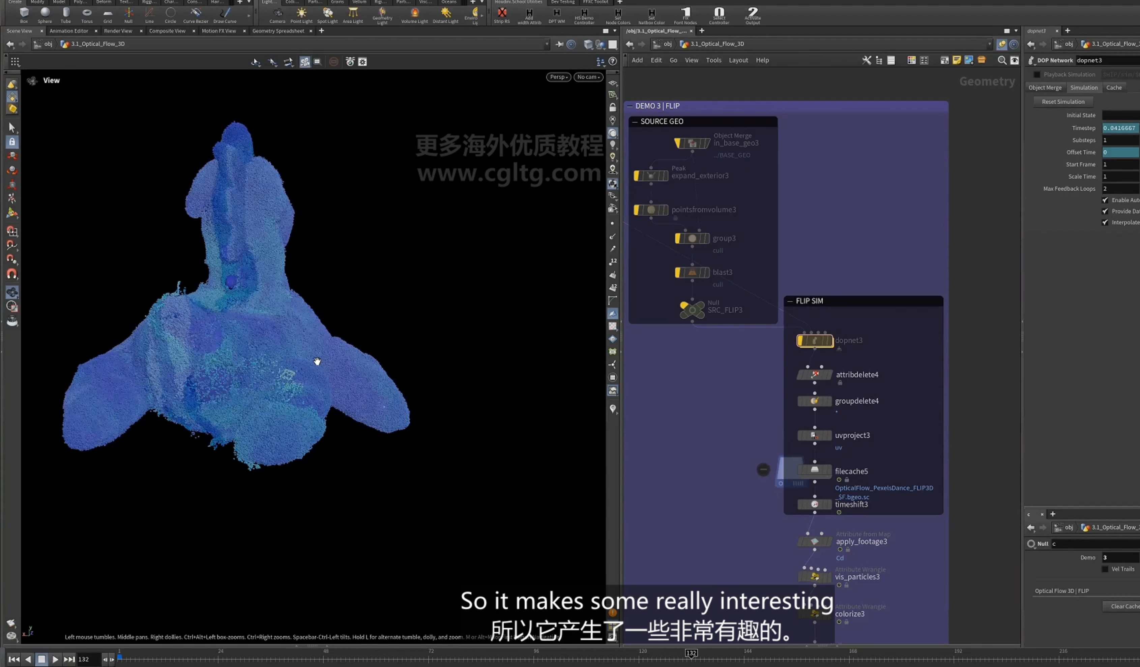Open the network editor find icon
1140x667 pixels.
pos(1002,60)
